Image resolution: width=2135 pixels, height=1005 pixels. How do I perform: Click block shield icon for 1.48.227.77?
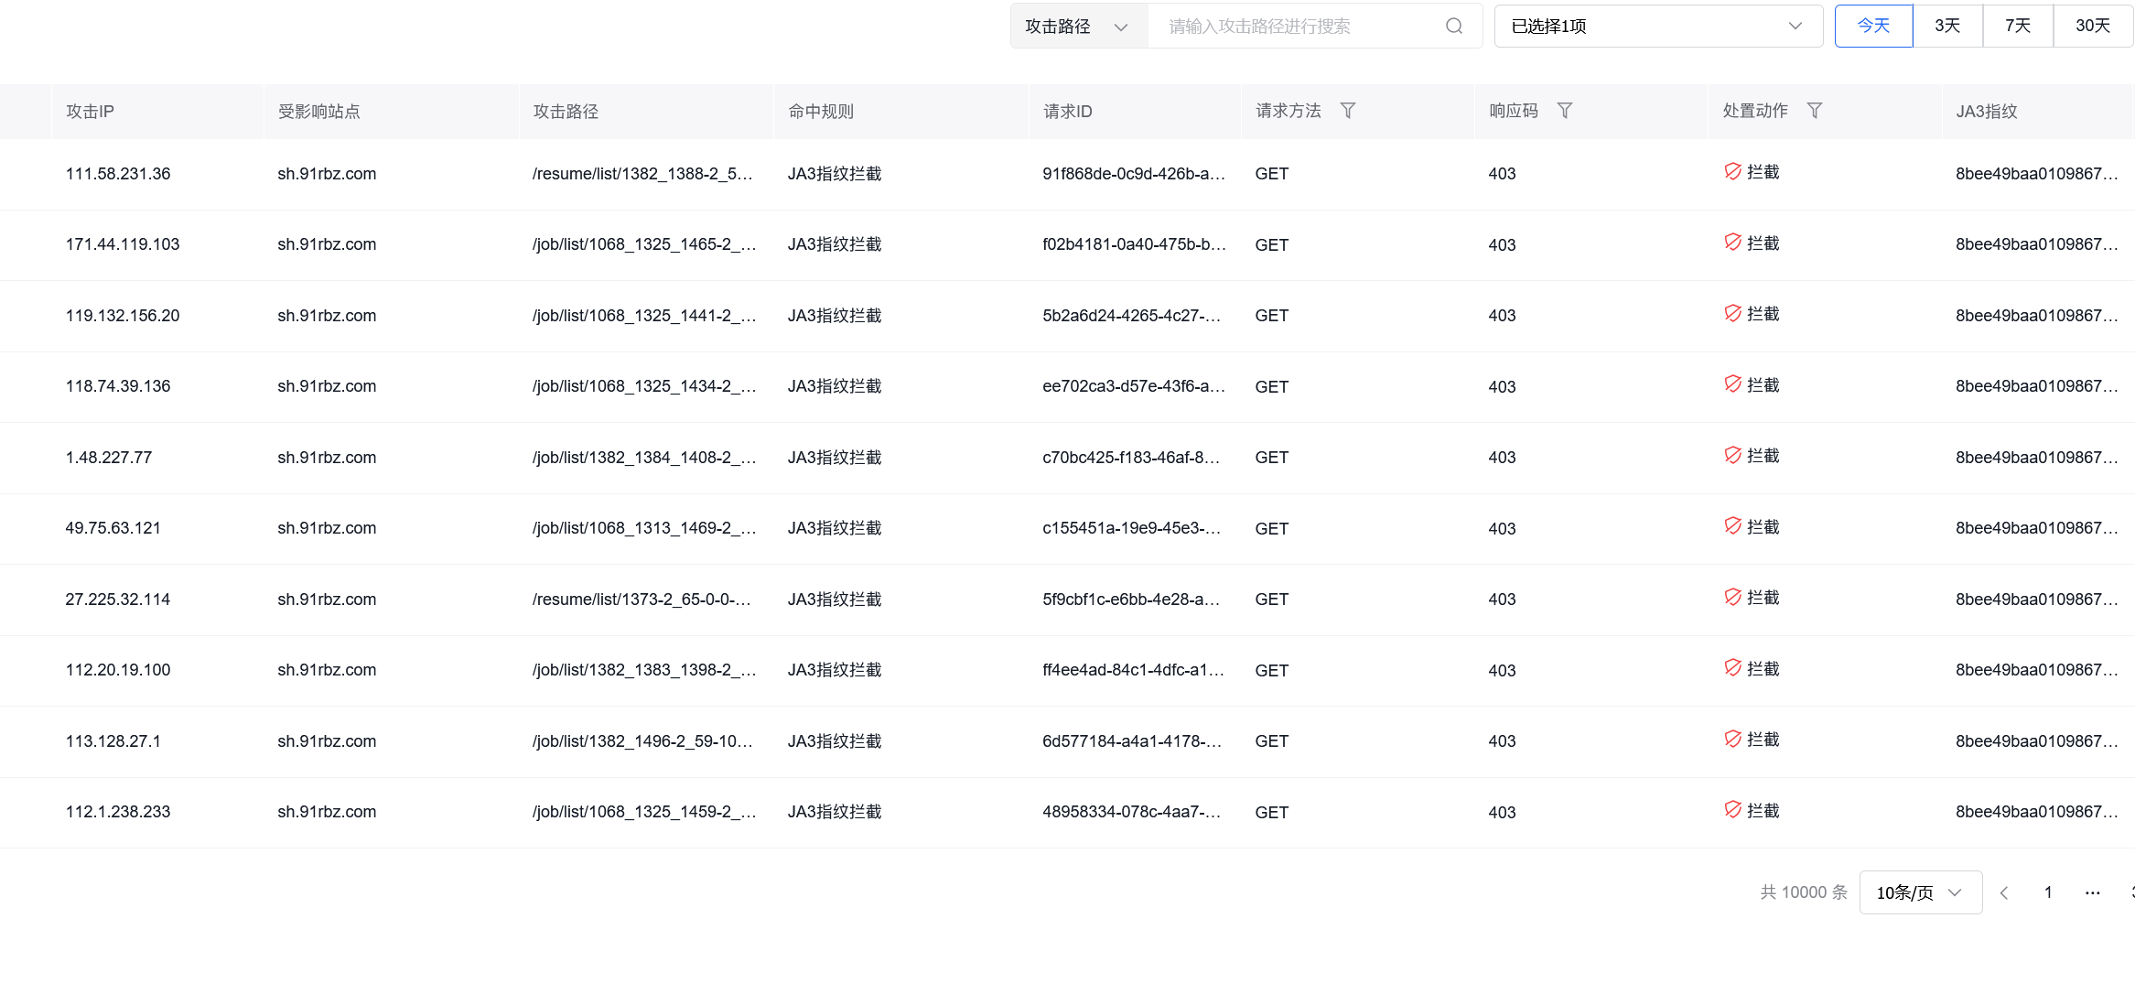click(1732, 456)
